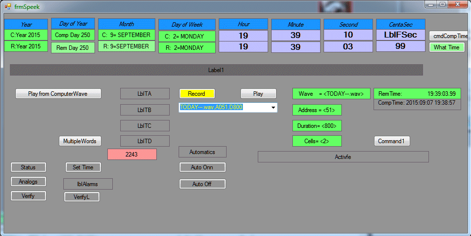471x236 pixels.
Task: Click Second value 03
Action: click(348, 46)
